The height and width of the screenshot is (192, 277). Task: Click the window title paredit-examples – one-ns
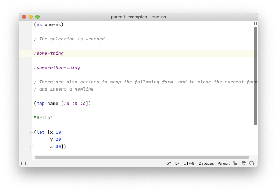[x=138, y=17]
